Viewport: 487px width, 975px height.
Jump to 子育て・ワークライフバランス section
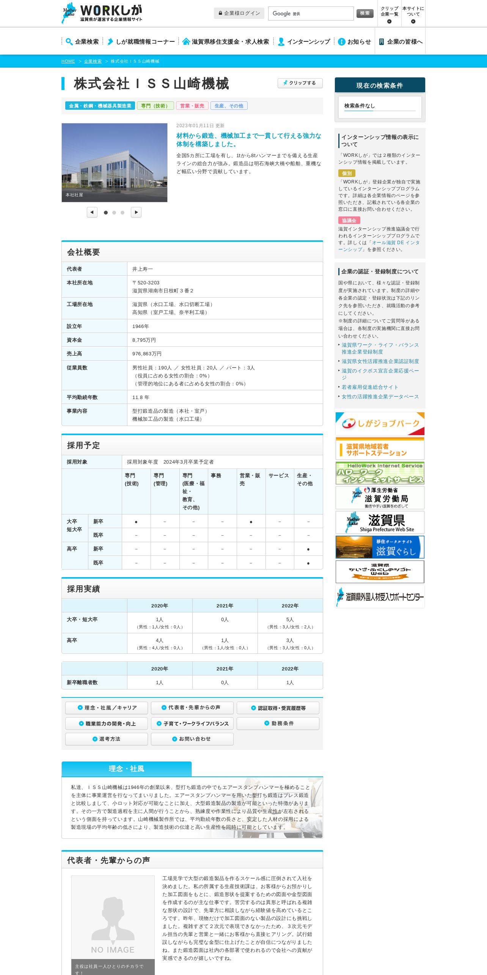192,723
